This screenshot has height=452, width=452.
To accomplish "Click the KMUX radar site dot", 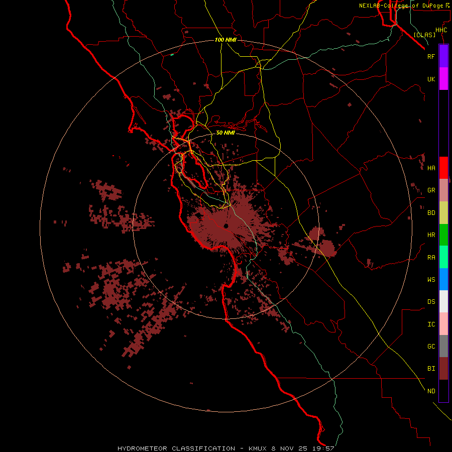I will tap(226, 225).
